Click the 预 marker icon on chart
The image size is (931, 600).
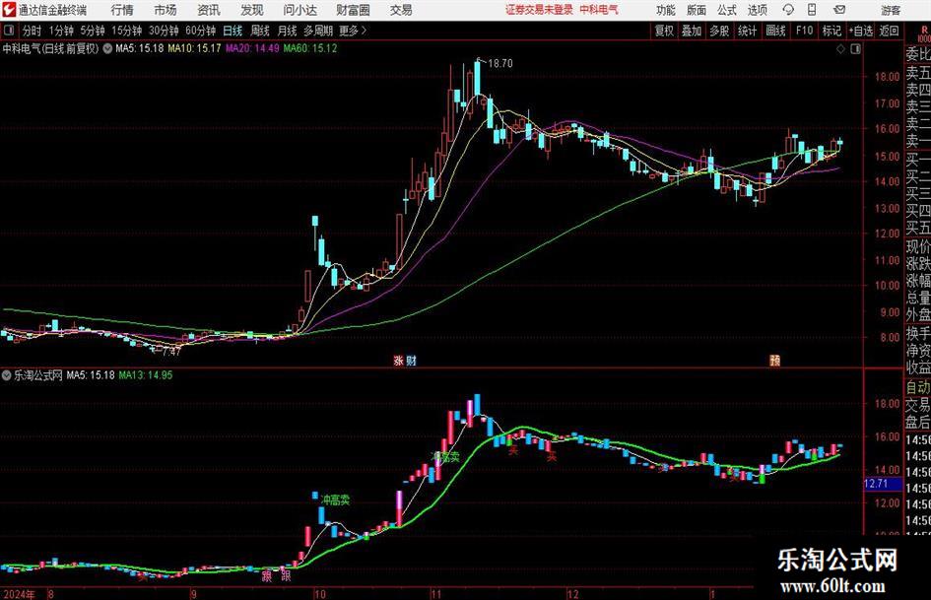pos(774,360)
